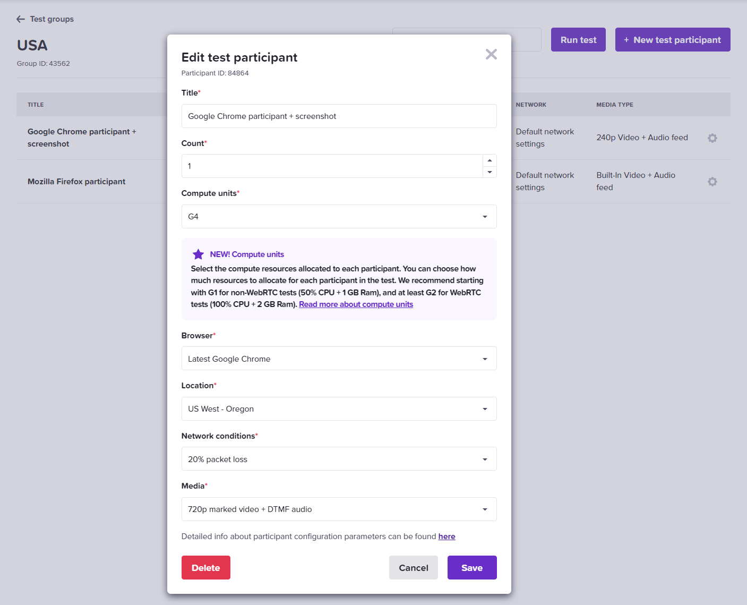The width and height of the screenshot is (747, 605).
Task: Decrement the participant Count value
Action: (x=489, y=172)
